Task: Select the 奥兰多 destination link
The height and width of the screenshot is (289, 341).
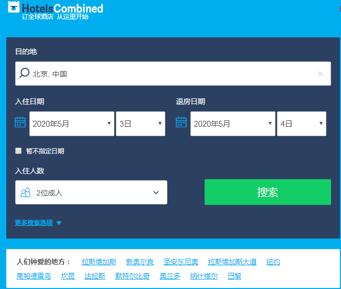Action: pos(169,276)
